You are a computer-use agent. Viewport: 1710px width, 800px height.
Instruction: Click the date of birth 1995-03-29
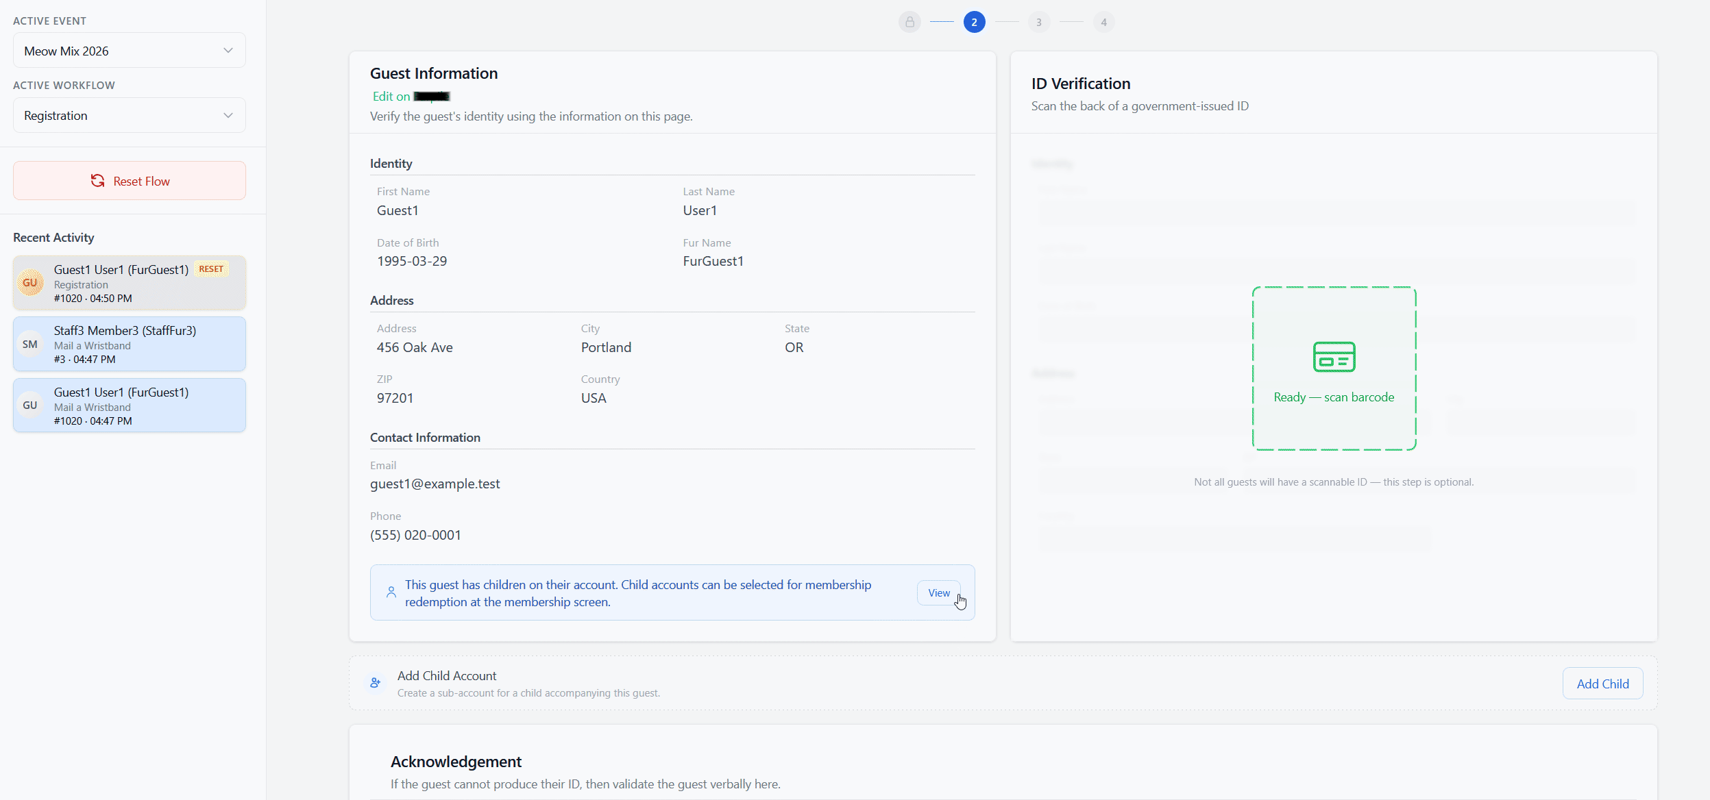tap(412, 262)
